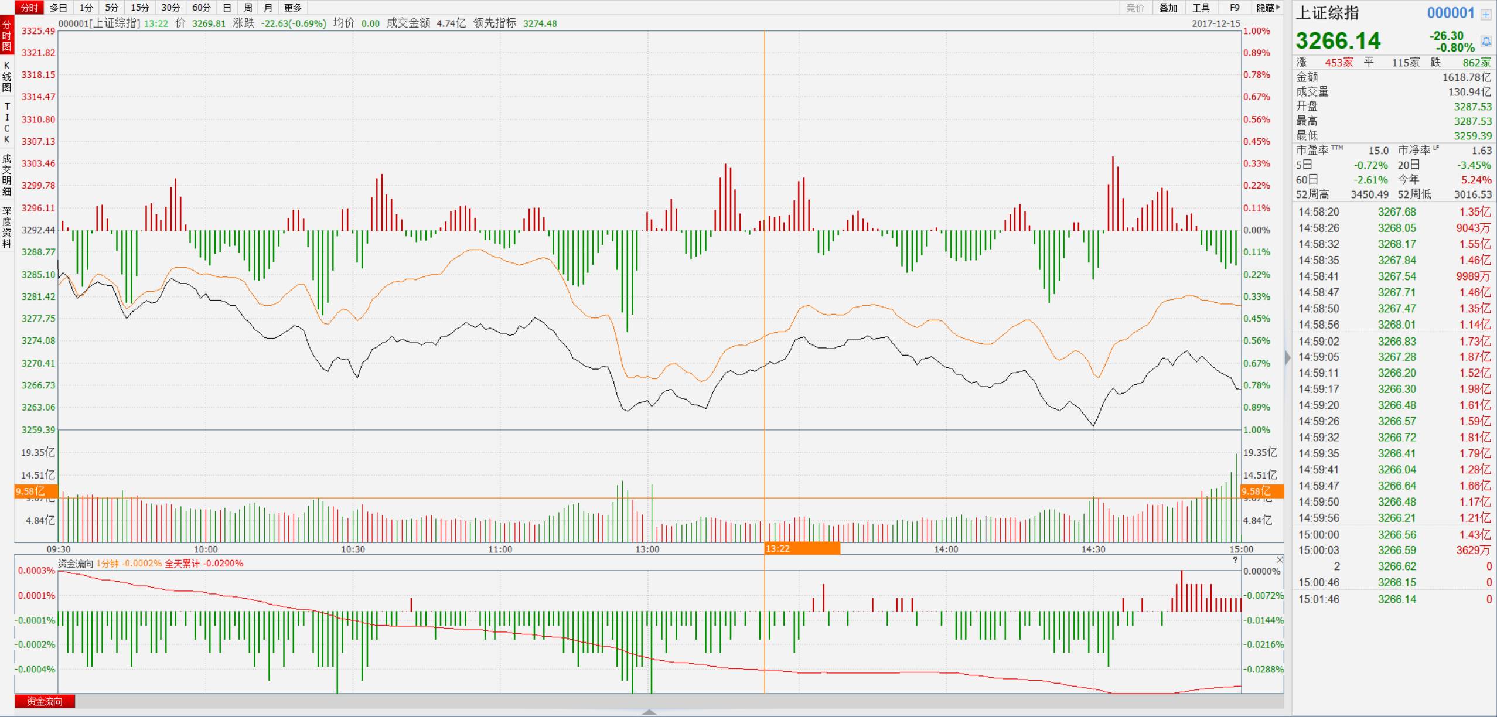This screenshot has width=1497, height=717.
Task: Set a price alert with the bell icon
Action: point(1486,42)
